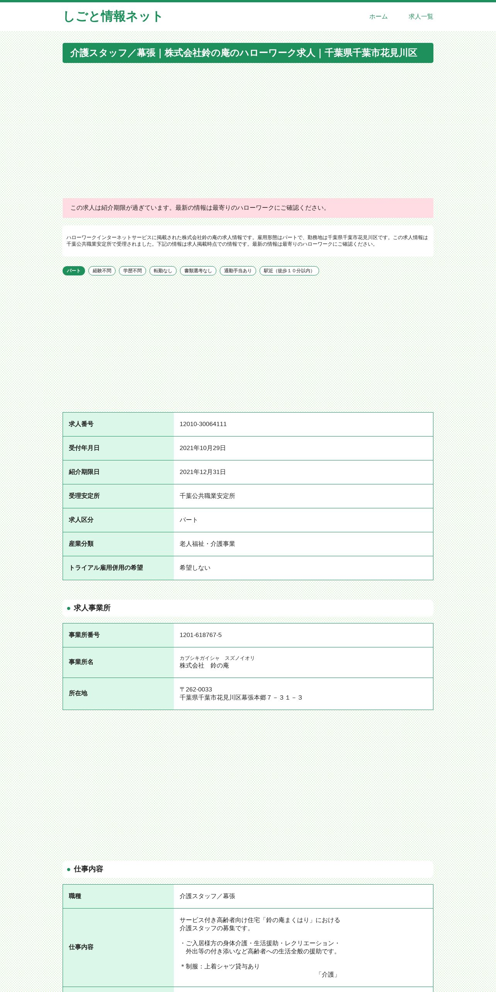Viewport: 496px width, 992px height.
Task: Open the 求人一覧 navigation link
Action: (421, 17)
